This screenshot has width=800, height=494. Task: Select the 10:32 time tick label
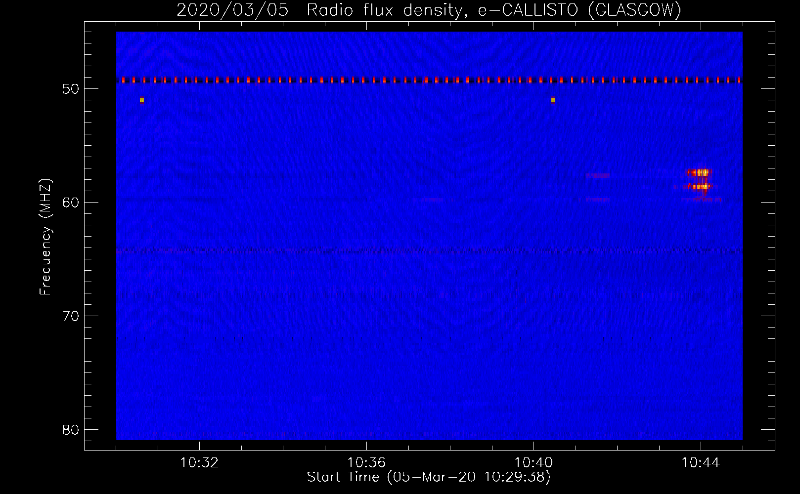pyautogui.click(x=199, y=463)
